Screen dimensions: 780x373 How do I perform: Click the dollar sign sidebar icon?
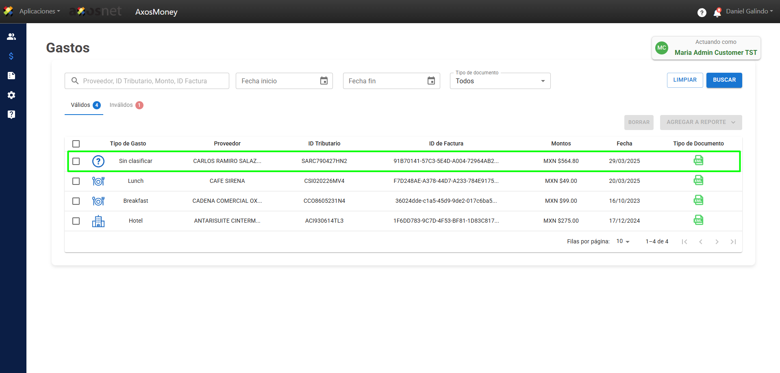coord(11,56)
